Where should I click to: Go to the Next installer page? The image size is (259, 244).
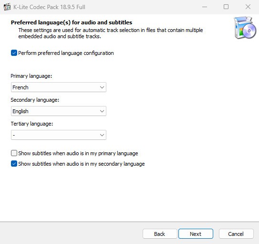point(196,234)
